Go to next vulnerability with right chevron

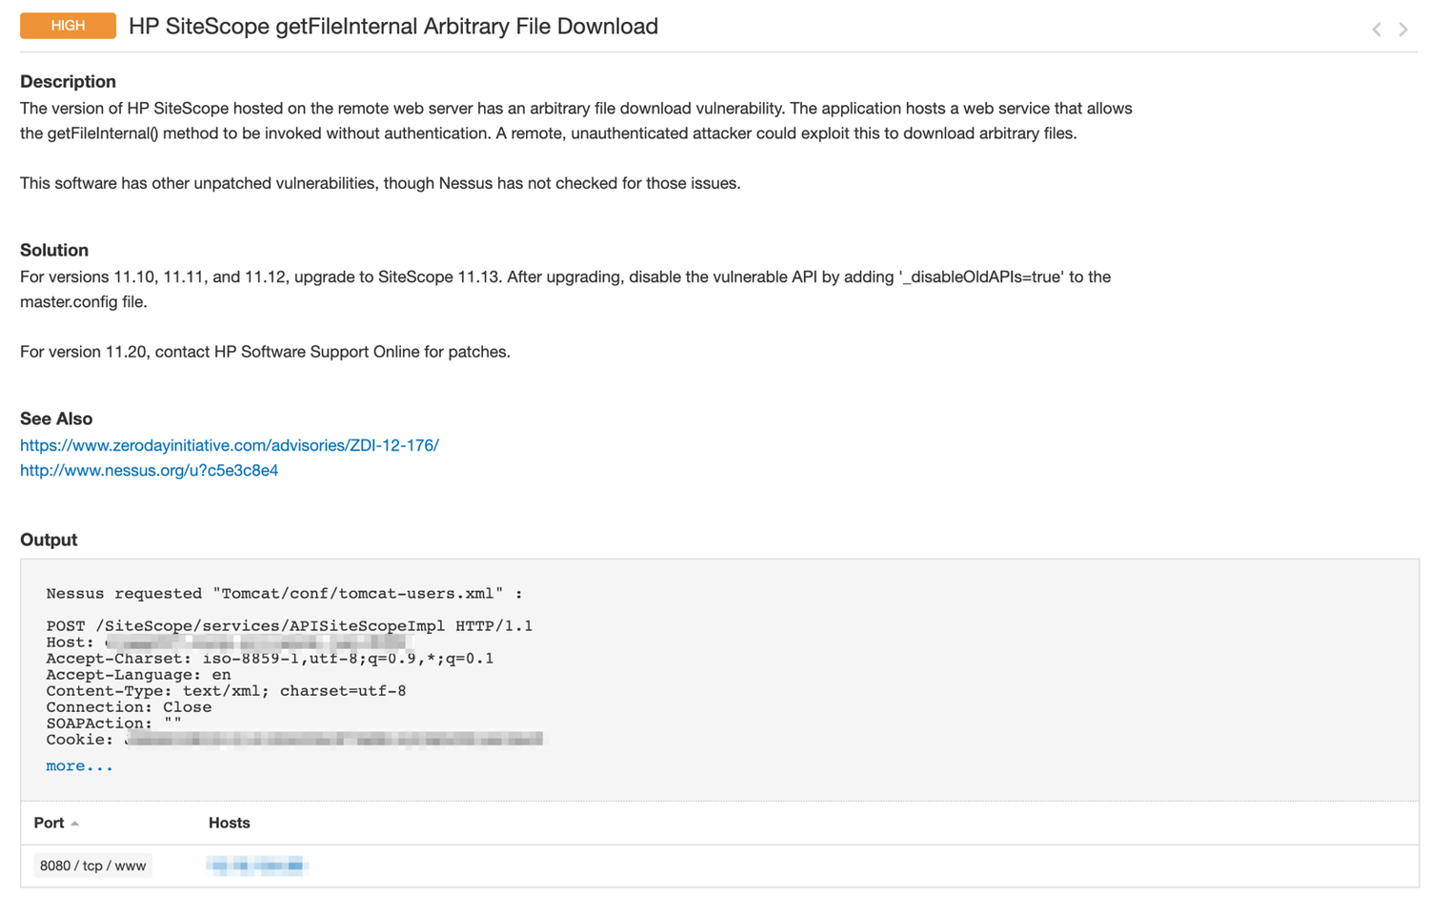click(x=1403, y=29)
